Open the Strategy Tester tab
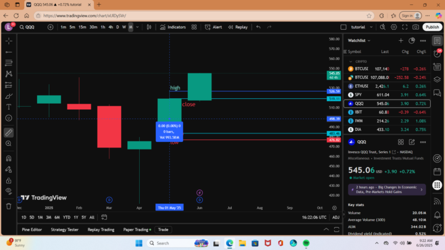Viewport: 445px width, 250px height. point(65,230)
